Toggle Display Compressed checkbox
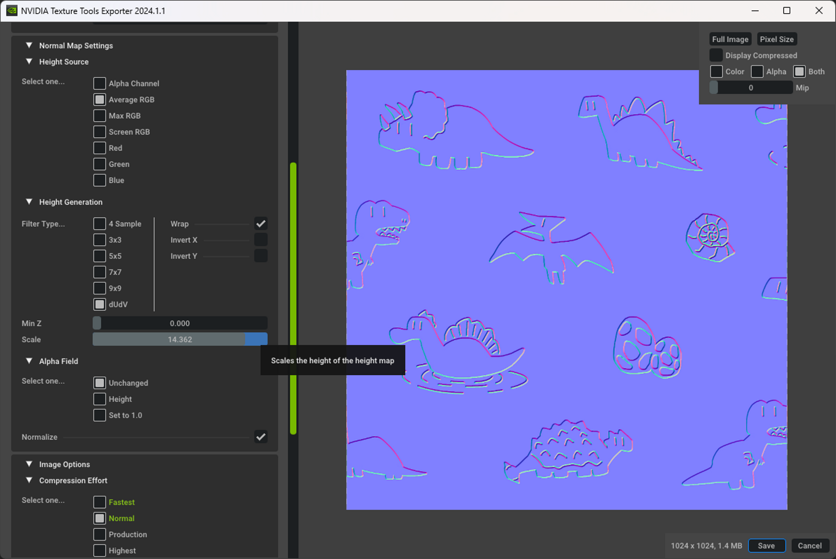Viewport: 836px width, 559px height. pos(716,55)
